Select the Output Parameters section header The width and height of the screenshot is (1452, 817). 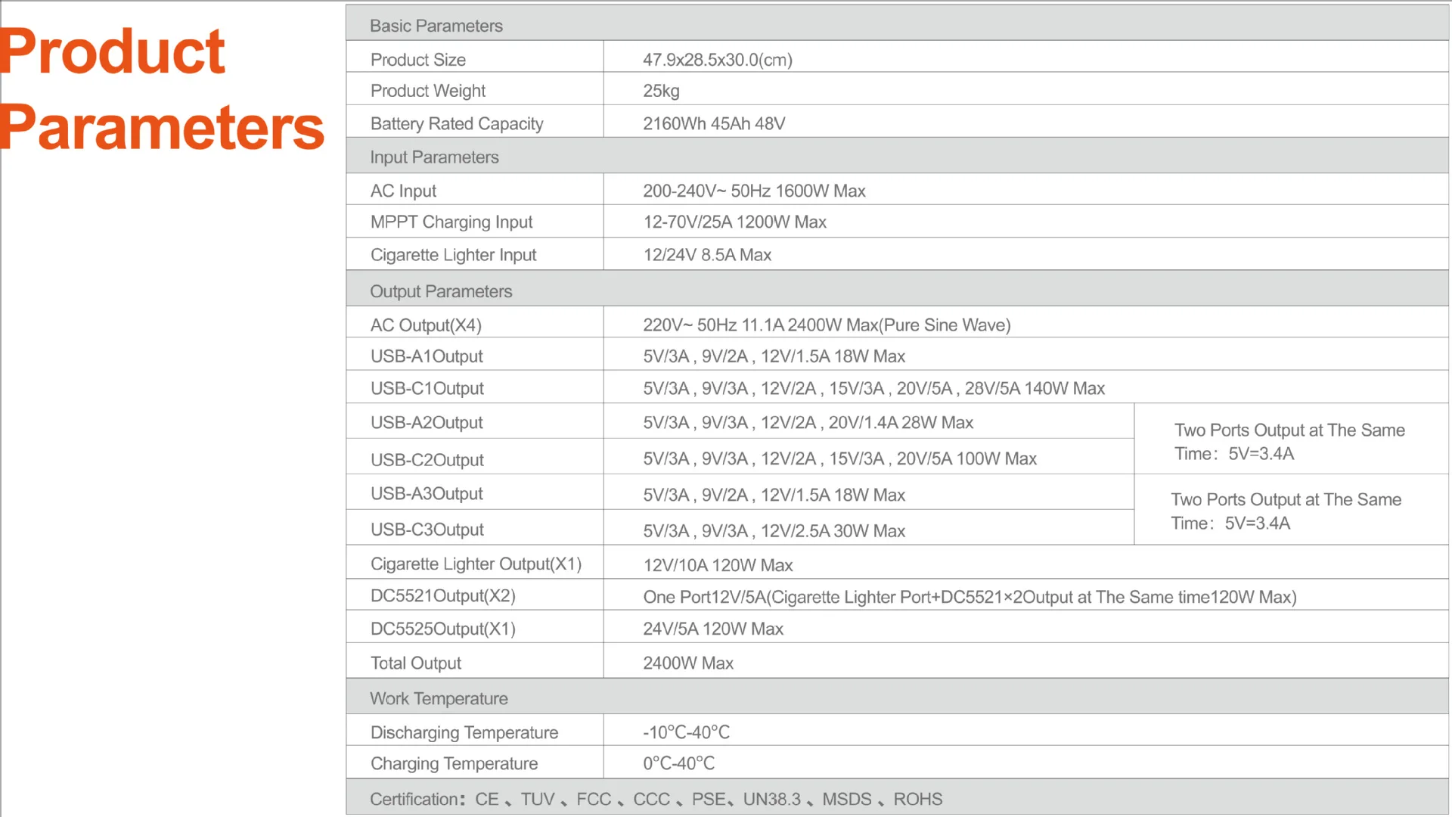click(440, 291)
